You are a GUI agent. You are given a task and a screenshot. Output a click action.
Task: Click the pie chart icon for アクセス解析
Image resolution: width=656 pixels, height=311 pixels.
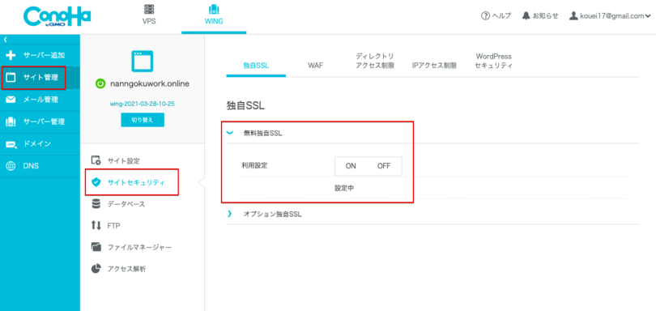click(x=96, y=269)
